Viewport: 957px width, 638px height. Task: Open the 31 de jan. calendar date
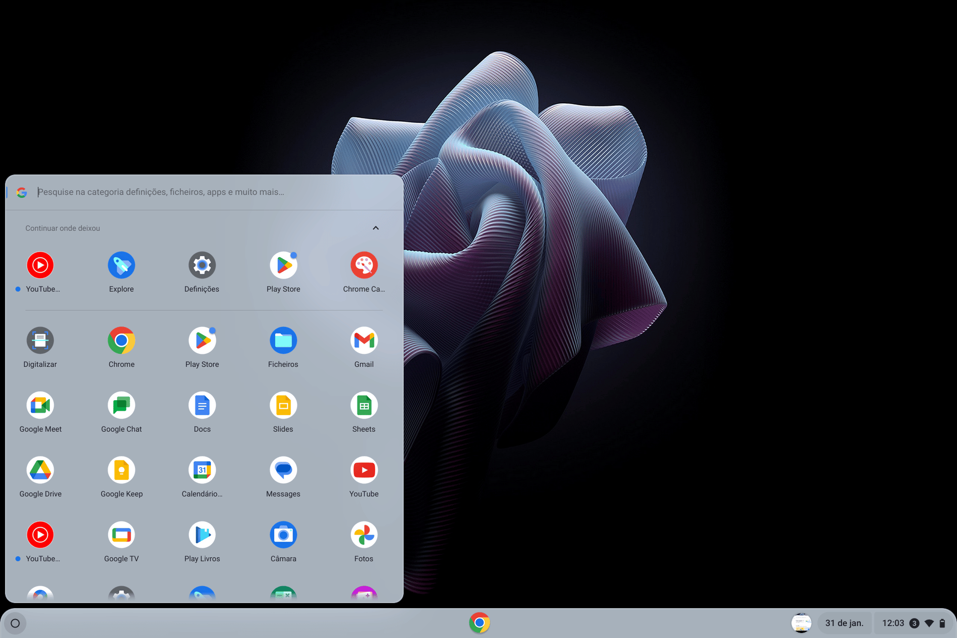coord(844,623)
